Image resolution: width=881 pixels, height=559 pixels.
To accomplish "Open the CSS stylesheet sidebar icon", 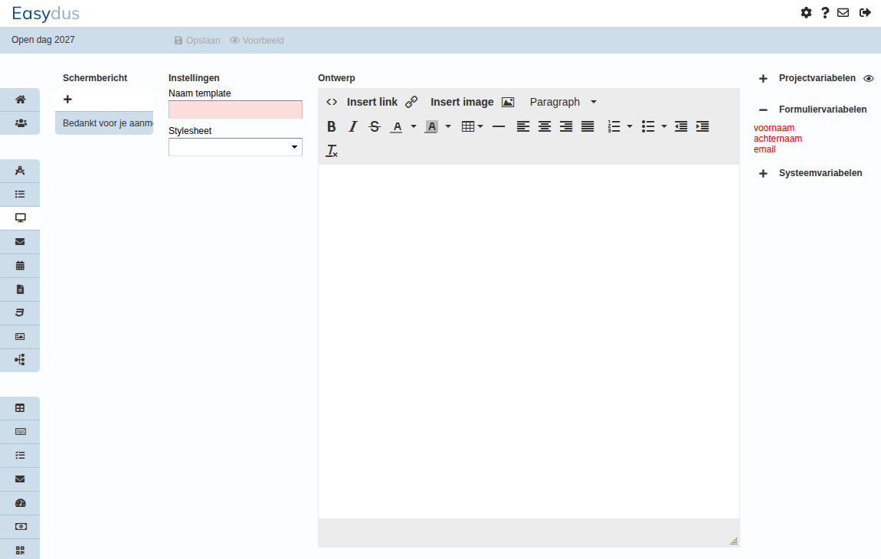I will click(20, 313).
